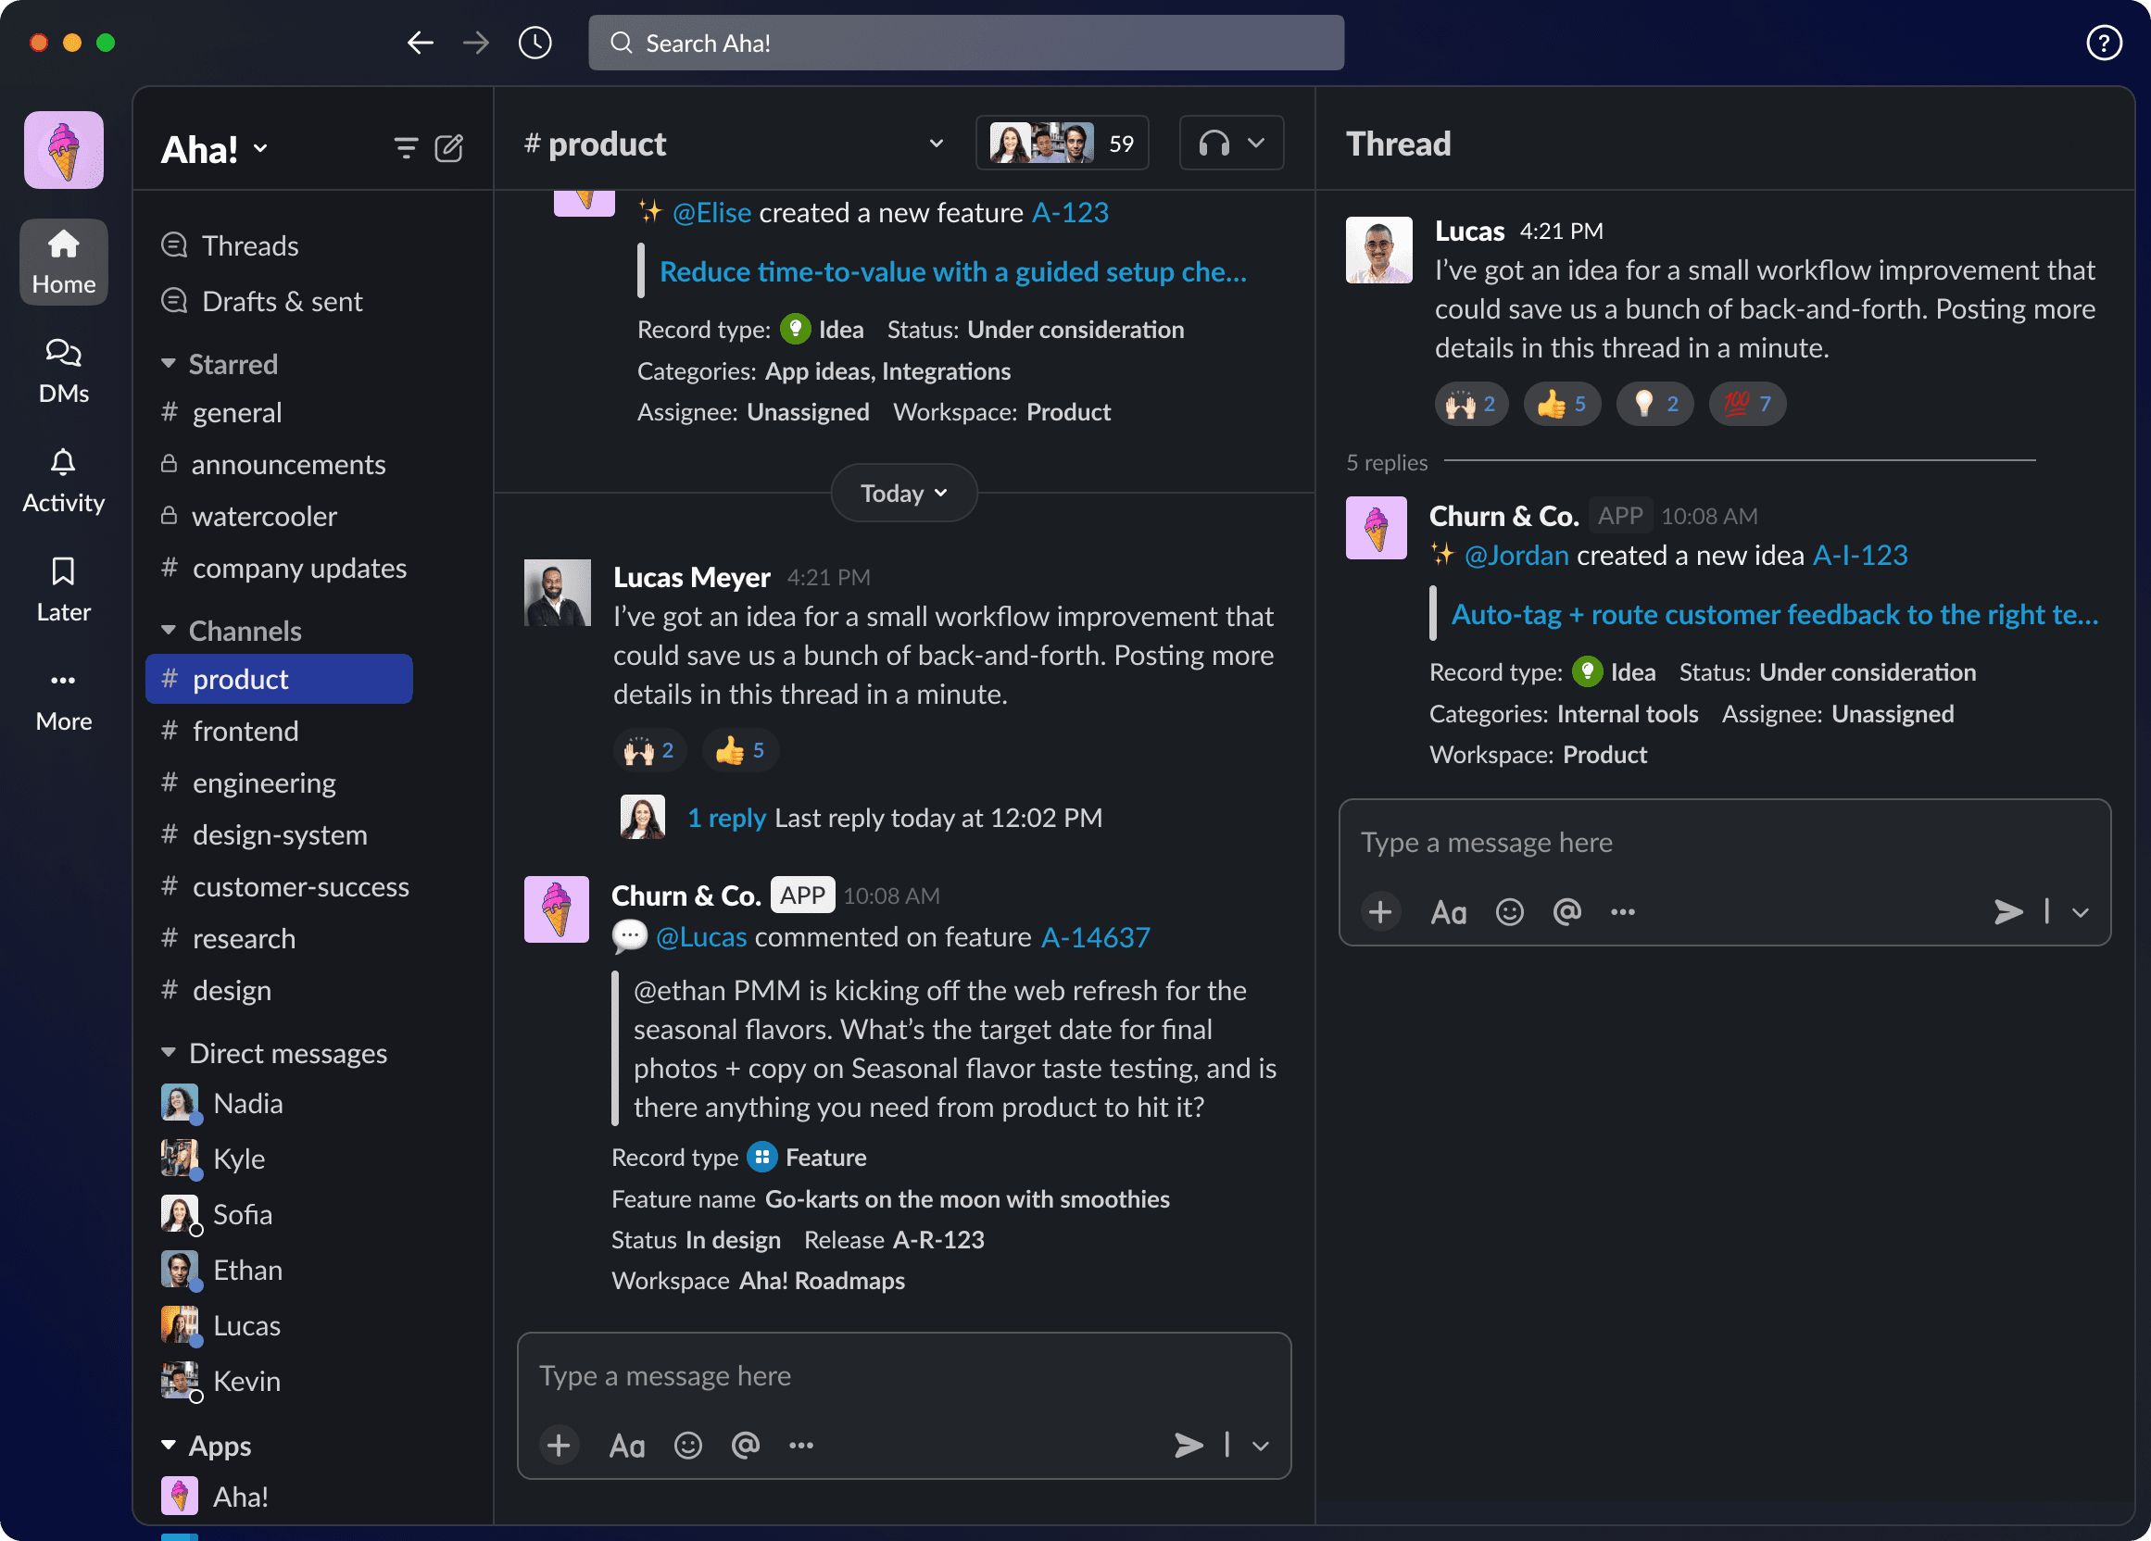This screenshot has height=1541, width=2151.
Task: Open the 1 reply thread link
Action: point(725,818)
